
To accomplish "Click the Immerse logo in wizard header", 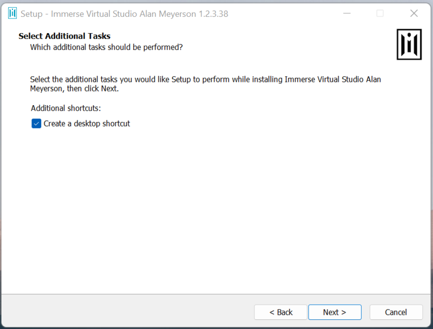I will (409, 44).
